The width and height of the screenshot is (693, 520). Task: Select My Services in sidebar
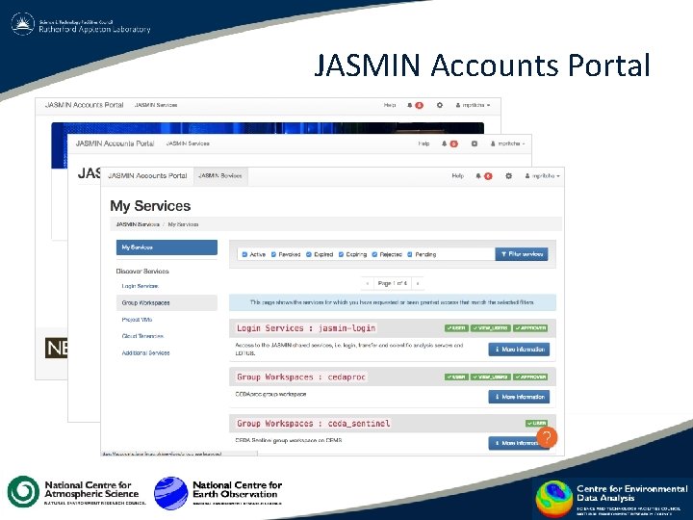click(167, 247)
